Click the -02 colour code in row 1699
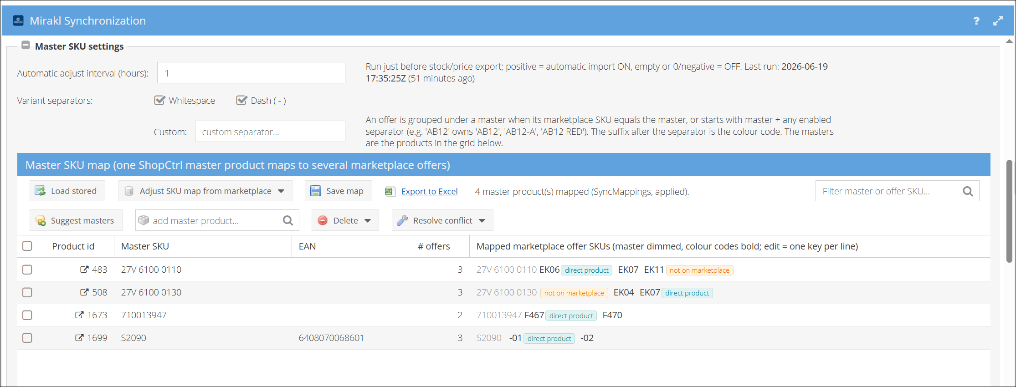This screenshot has width=1016, height=387. tap(587, 338)
